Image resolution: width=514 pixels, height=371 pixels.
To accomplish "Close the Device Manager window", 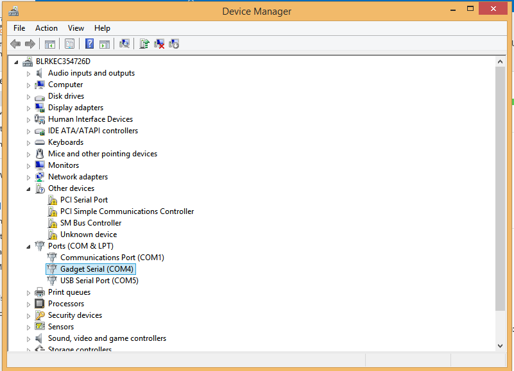I will (x=493, y=9).
